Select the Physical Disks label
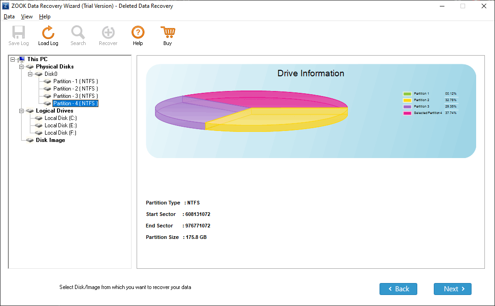The height and width of the screenshot is (306, 495). pos(55,67)
